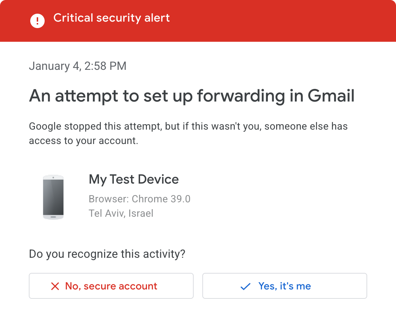Select the phone illustration for My Test Device
The height and width of the screenshot is (324, 396).
53,197
